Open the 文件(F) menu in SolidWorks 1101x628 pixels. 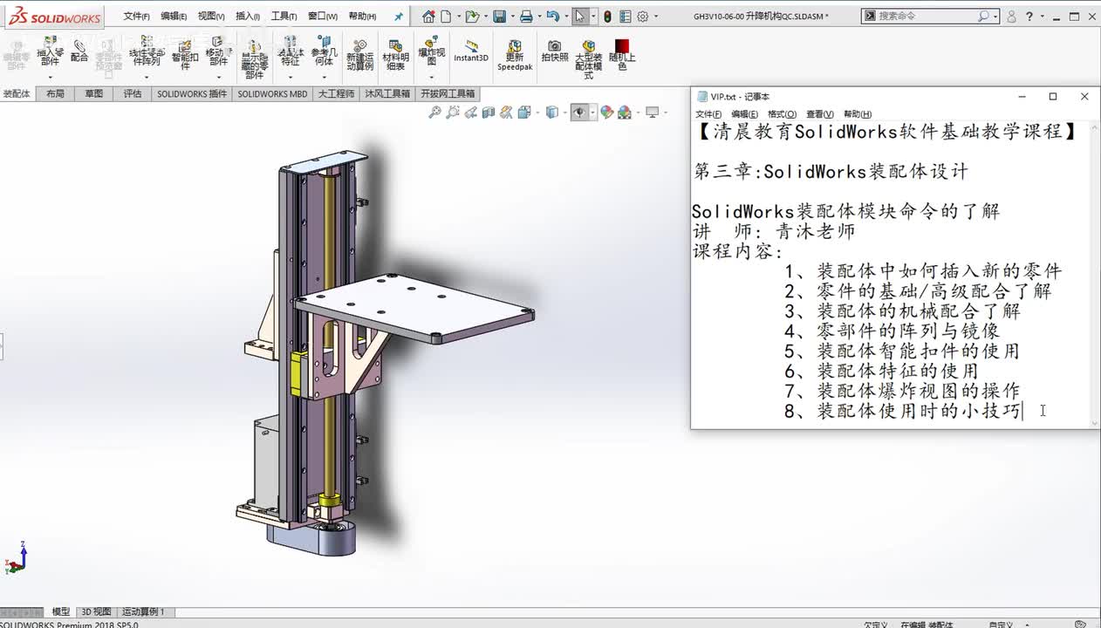tap(136, 17)
